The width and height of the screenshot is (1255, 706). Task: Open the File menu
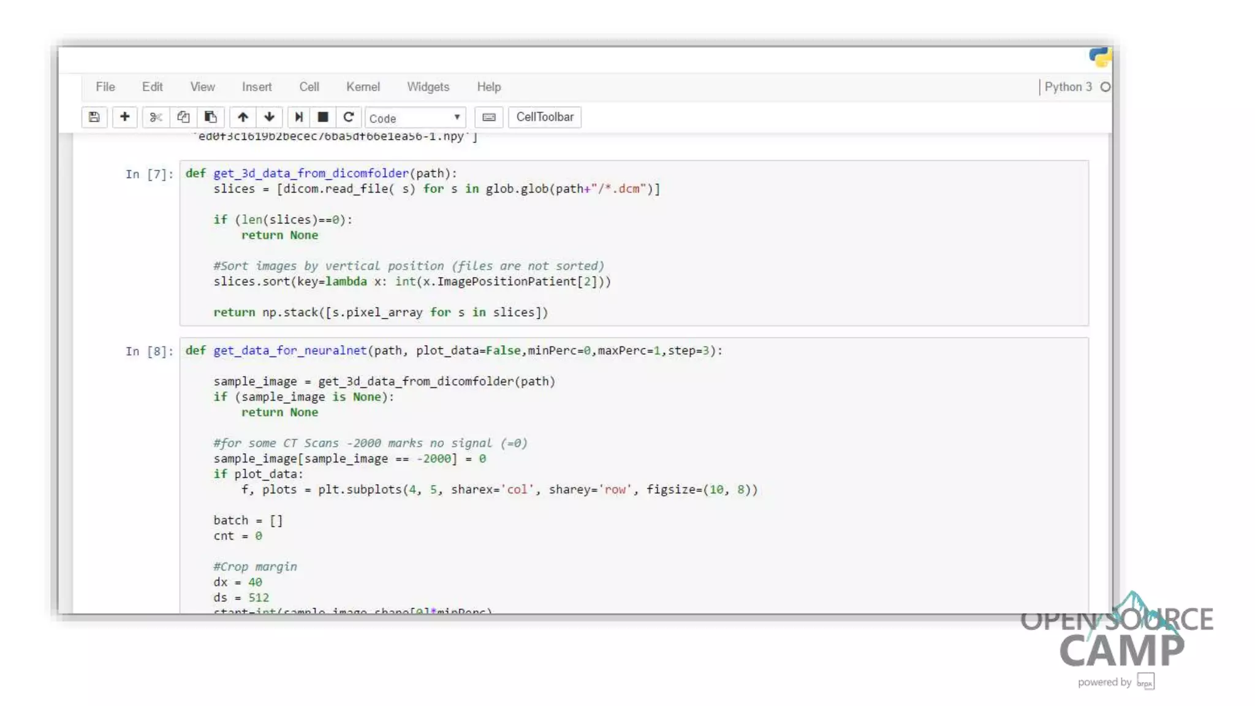(x=105, y=87)
